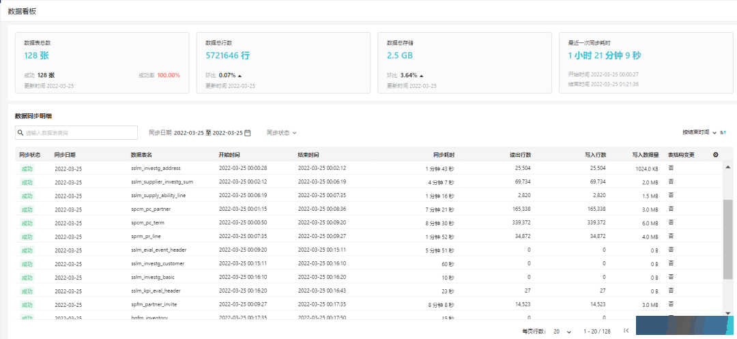Click the 环比 0.07% up-trend triangle

[240, 76]
